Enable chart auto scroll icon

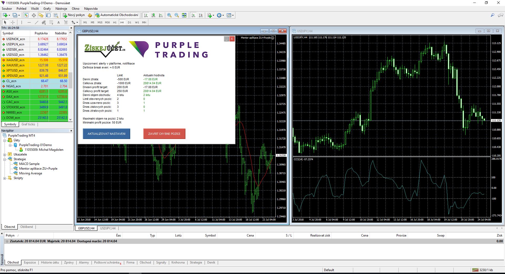[193, 15]
